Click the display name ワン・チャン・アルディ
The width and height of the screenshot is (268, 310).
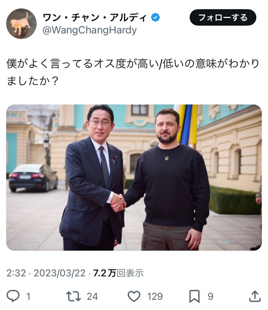[x=95, y=17]
